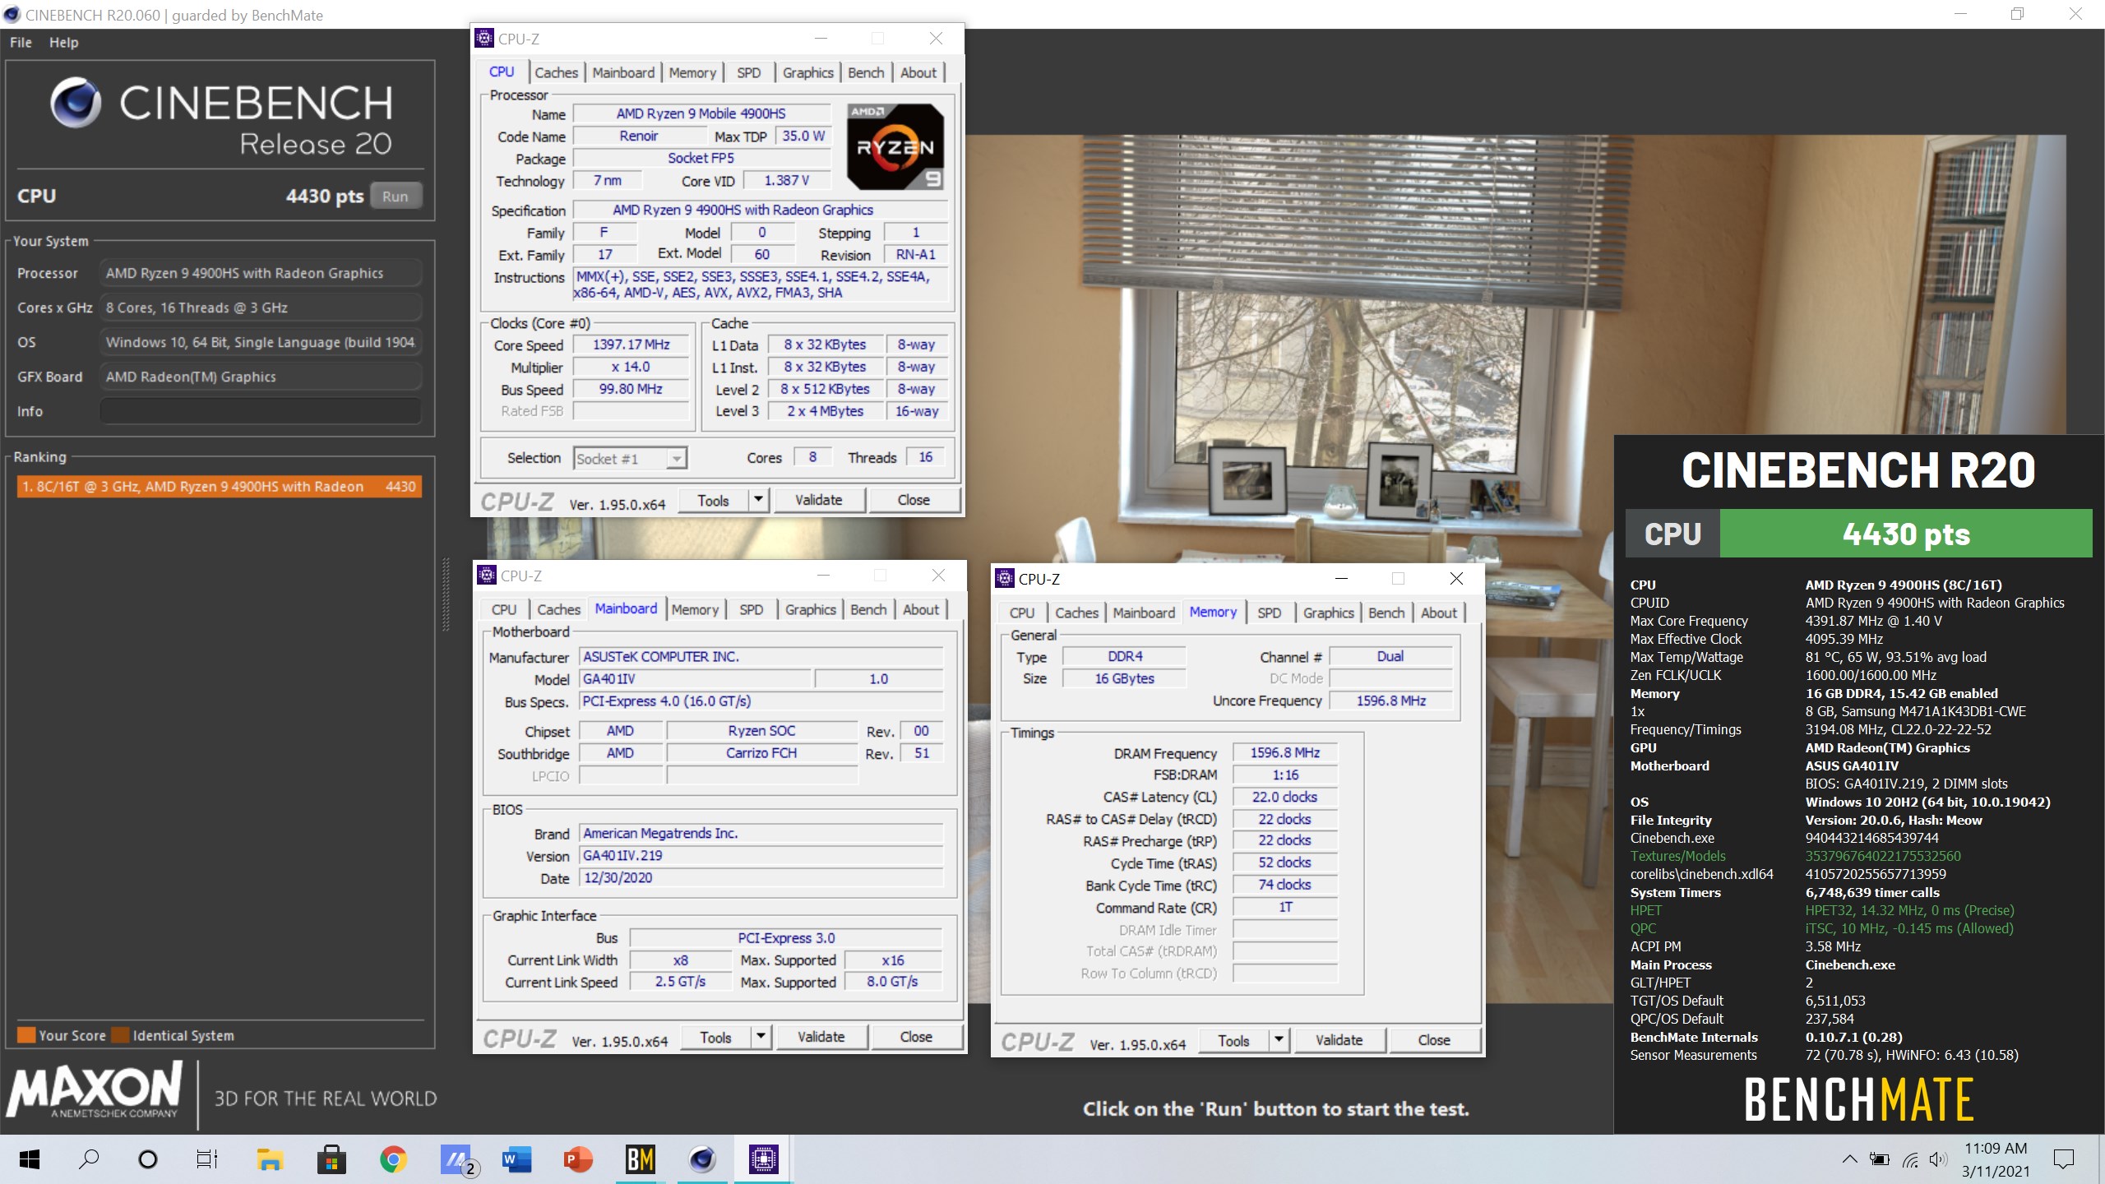Open SPD tab in top CPU-Z window
This screenshot has width=2105, height=1184.
[x=748, y=72]
